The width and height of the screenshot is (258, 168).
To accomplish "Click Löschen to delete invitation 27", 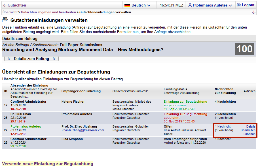I will (x=249, y=134).
